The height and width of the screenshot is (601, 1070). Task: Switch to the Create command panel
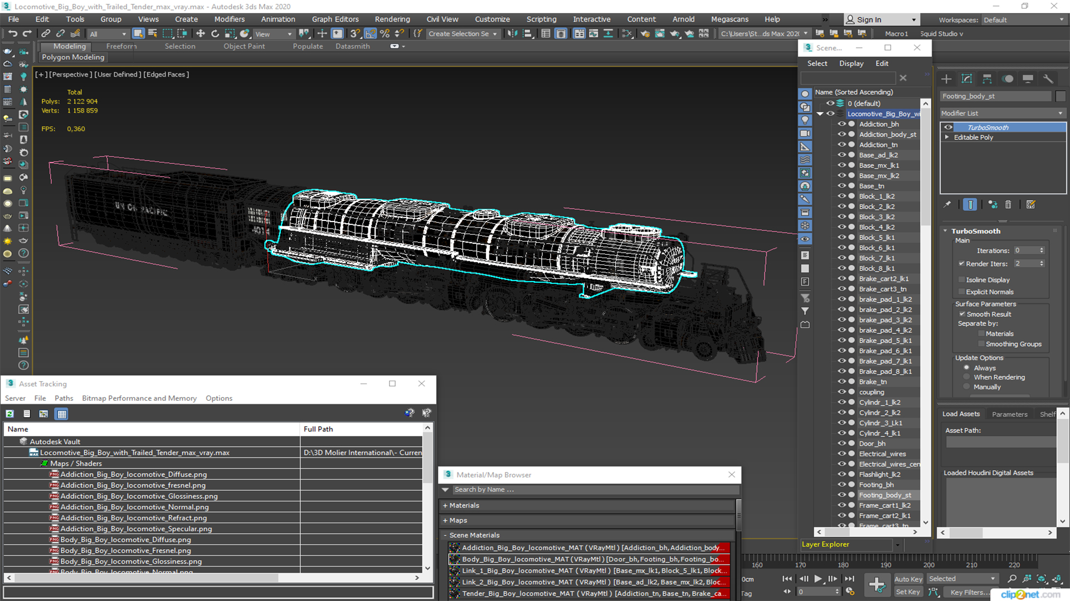coord(946,79)
